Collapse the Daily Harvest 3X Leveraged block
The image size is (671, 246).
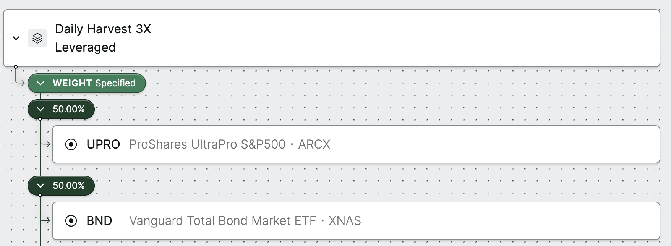(x=16, y=38)
